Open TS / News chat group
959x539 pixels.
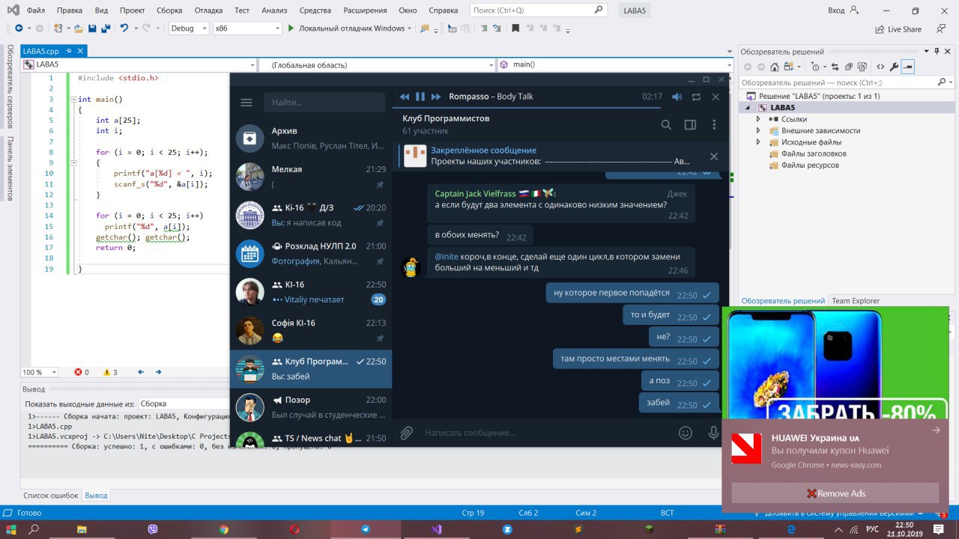tap(311, 438)
